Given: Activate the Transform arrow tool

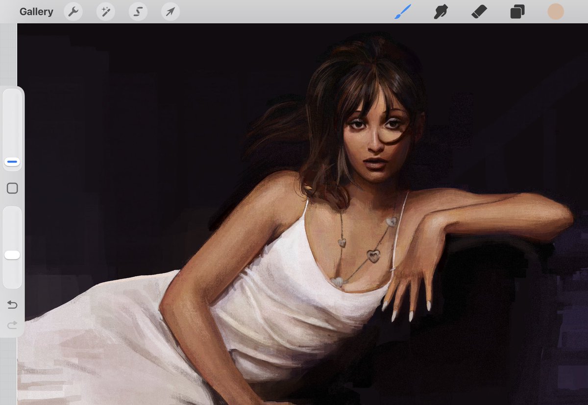Looking at the screenshot, I should click(171, 12).
